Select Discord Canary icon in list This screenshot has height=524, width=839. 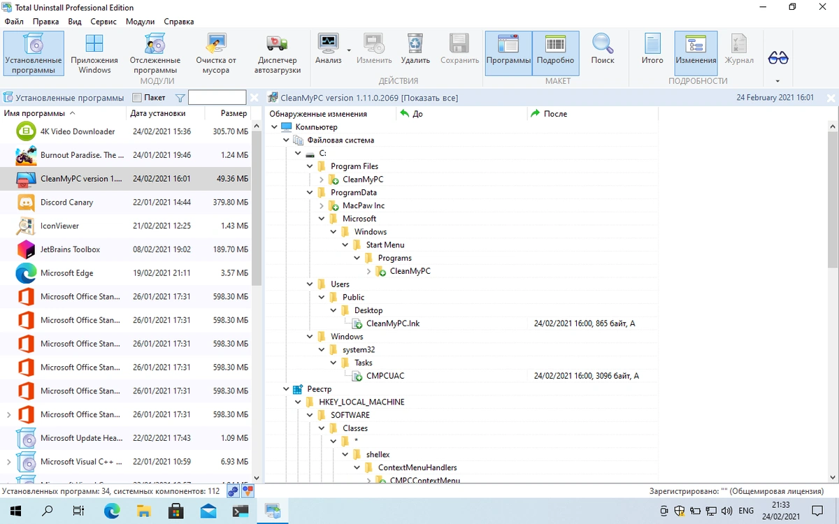click(26, 202)
